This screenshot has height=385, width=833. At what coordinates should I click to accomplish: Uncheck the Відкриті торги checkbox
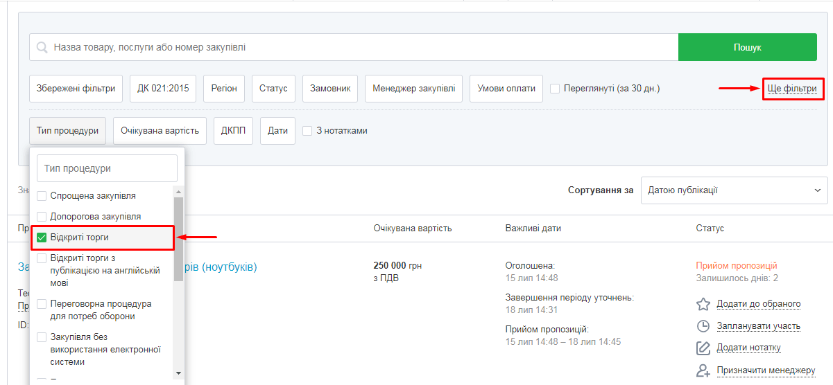(42, 238)
